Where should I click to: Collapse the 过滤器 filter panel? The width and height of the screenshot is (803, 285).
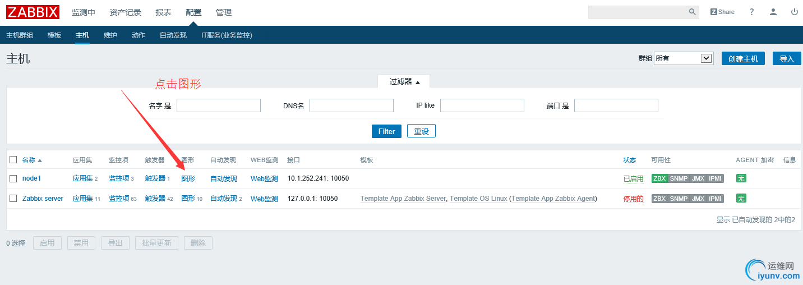(x=404, y=82)
